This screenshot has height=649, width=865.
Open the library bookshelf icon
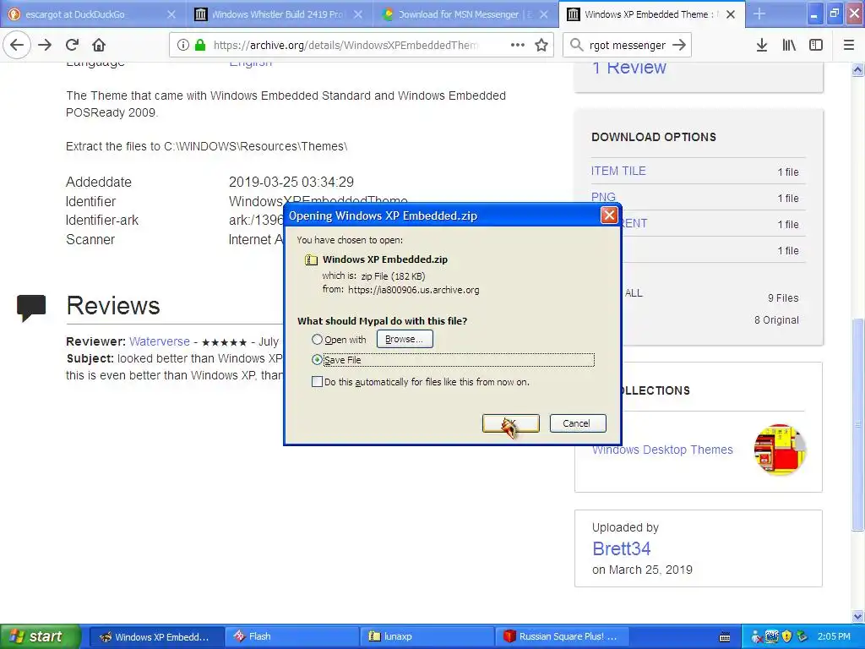click(x=789, y=45)
